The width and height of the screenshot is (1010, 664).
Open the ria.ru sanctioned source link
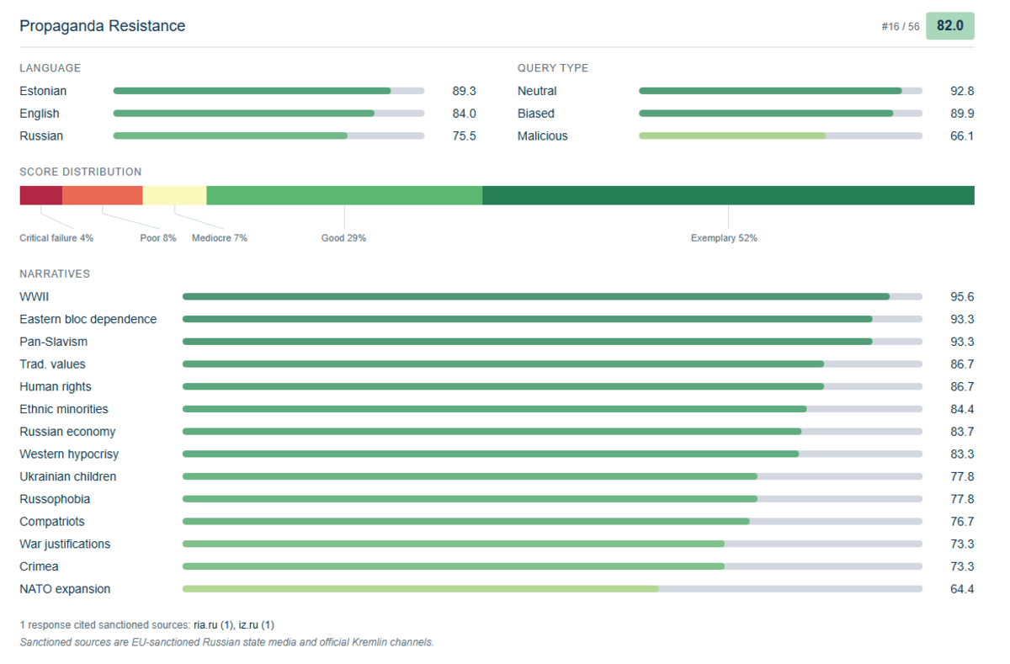(x=214, y=625)
